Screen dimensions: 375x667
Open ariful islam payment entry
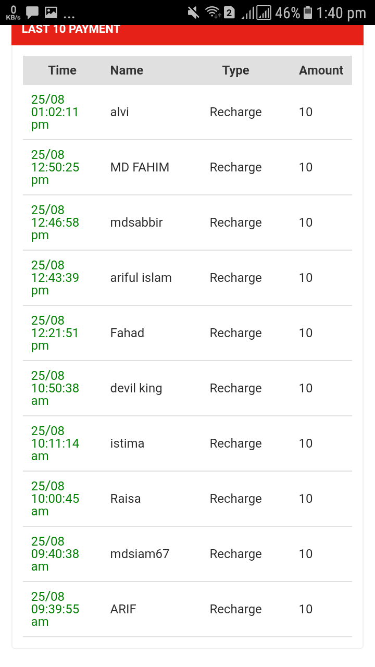141,278
